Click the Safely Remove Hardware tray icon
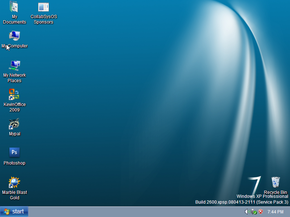The width and height of the screenshot is (290, 217). tap(254, 212)
